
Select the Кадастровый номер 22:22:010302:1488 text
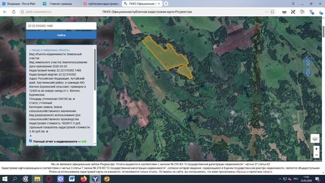pyautogui.click(x=55, y=70)
